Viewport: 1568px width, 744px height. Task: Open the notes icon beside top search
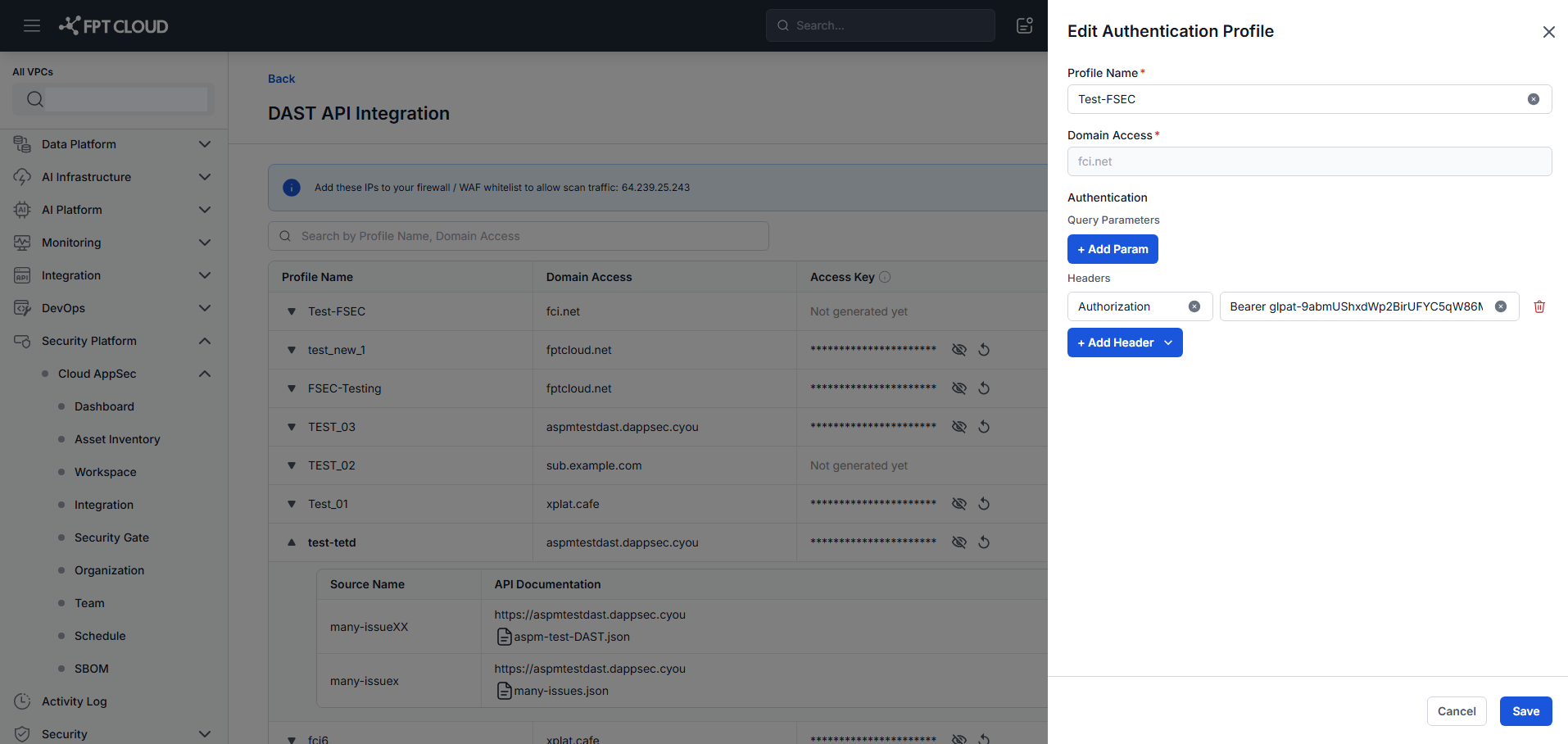click(1025, 25)
